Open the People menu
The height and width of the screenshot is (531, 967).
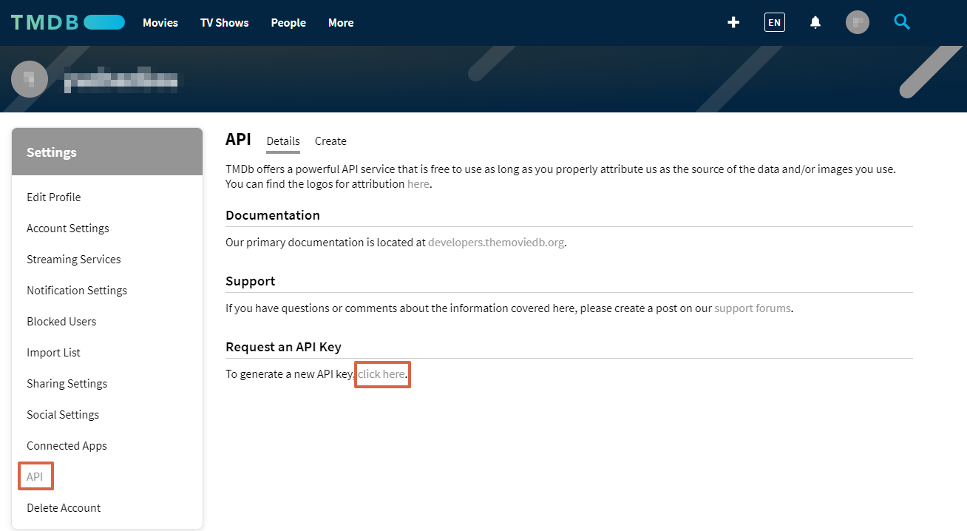pyautogui.click(x=288, y=23)
